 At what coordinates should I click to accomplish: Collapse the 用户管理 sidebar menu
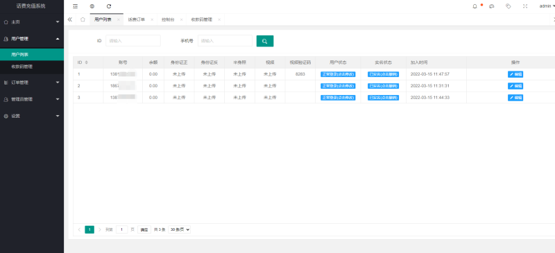pyautogui.click(x=32, y=39)
